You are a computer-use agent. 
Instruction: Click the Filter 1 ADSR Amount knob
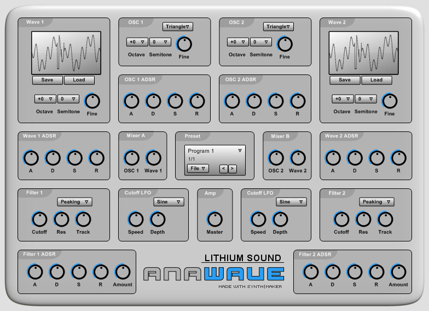point(123,272)
